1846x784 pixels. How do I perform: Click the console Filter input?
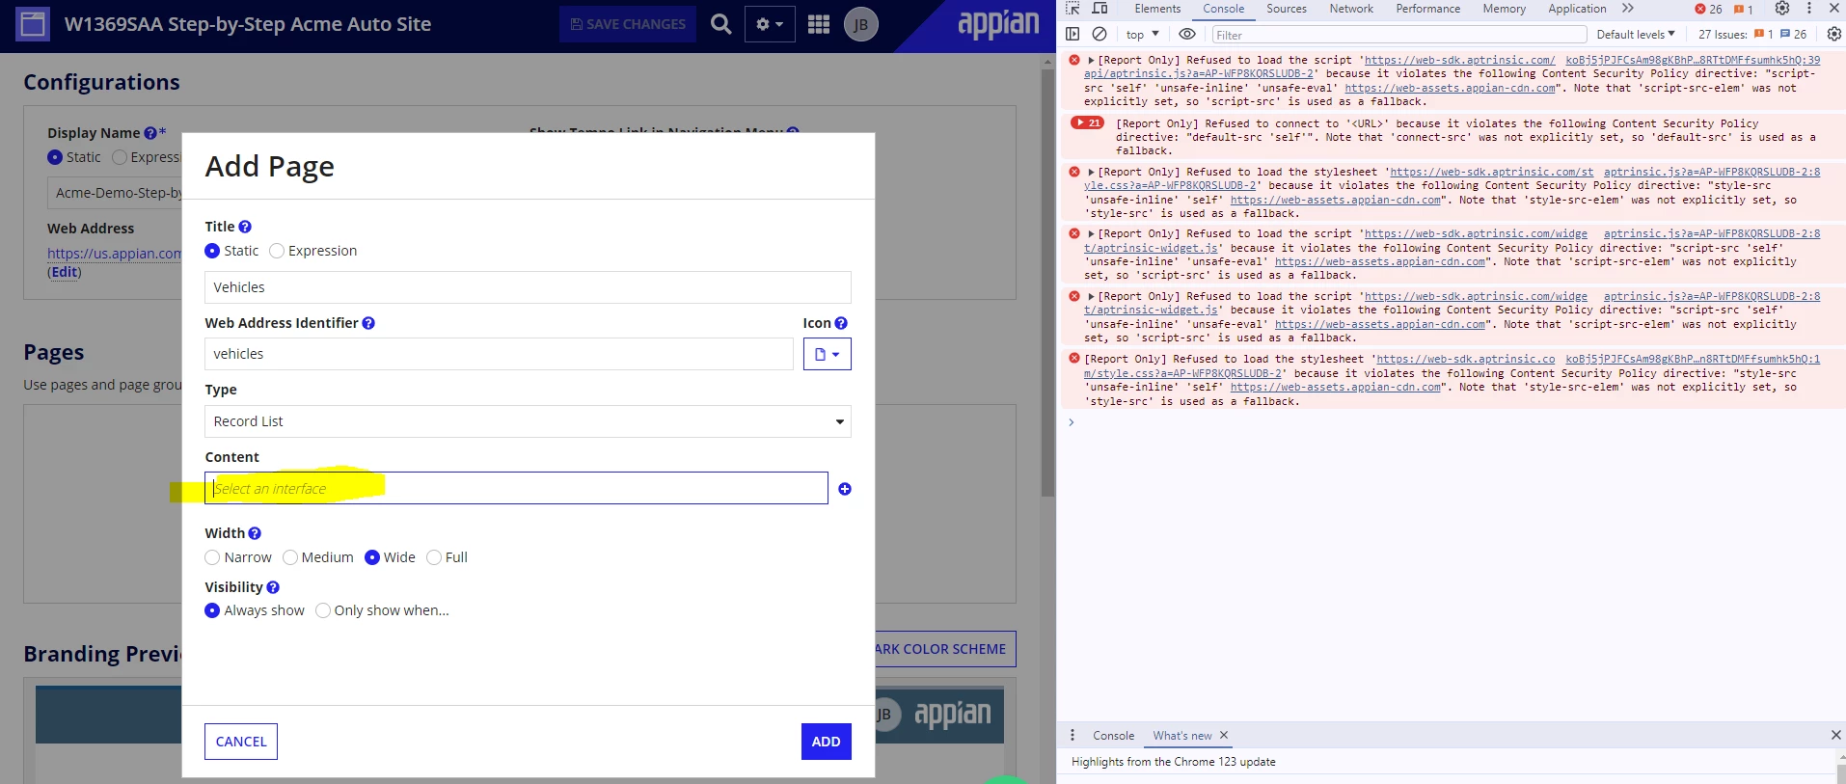(x=1398, y=35)
